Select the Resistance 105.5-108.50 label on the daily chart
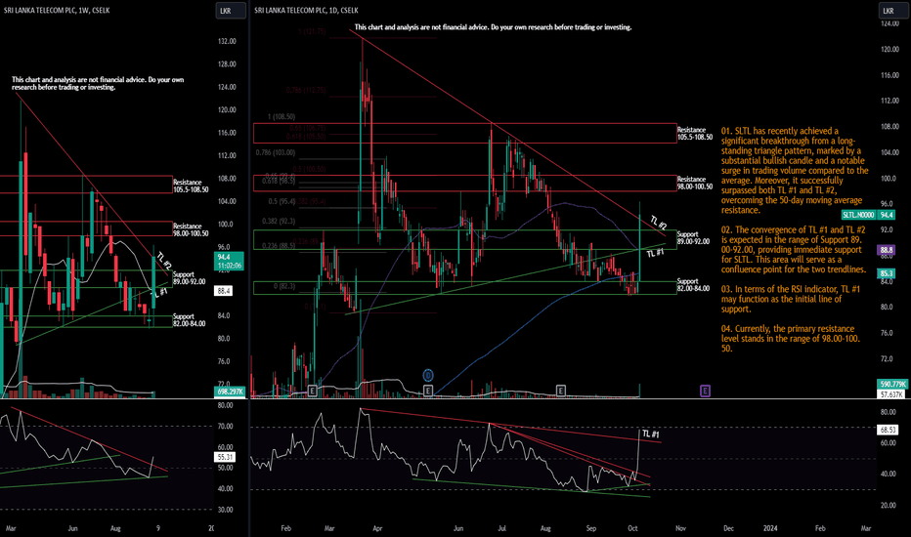The height and width of the screenshot is (537, 911). click(x=694, y=134)
